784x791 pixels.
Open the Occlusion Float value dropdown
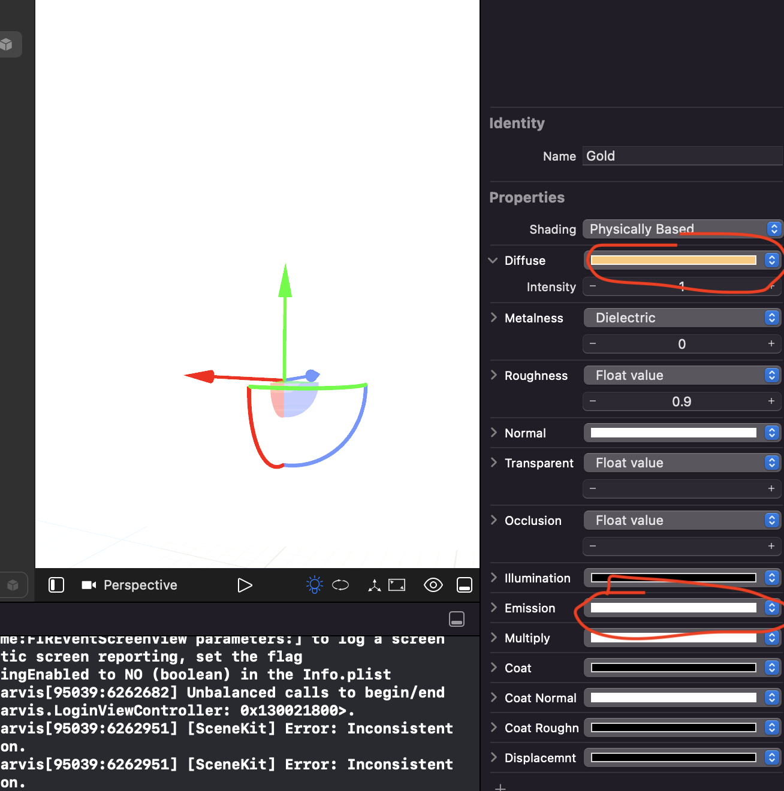click(682, 520)
